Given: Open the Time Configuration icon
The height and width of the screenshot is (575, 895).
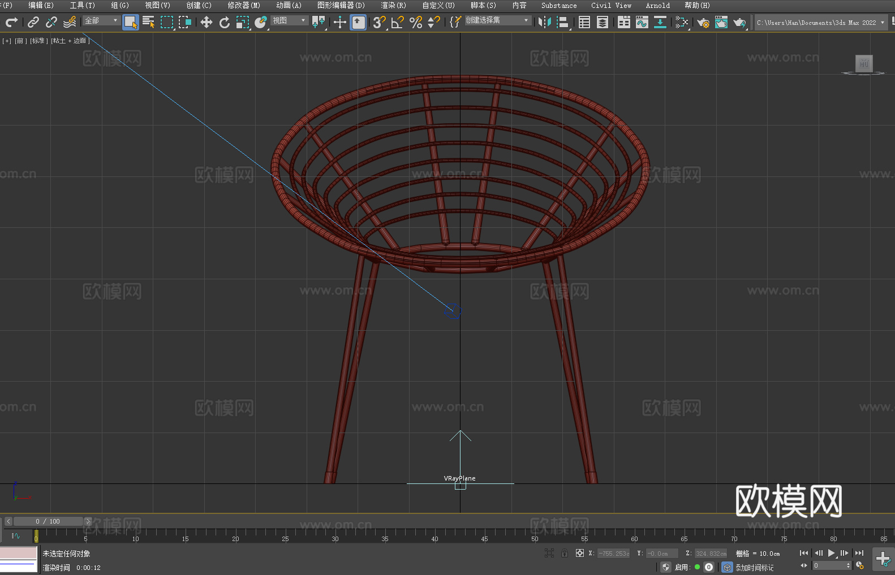Looking at the screenshot, I should (860, 565).
